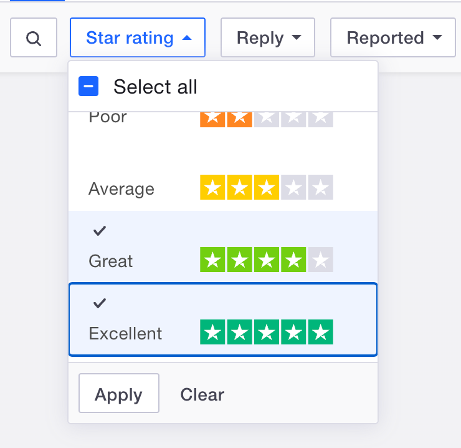Uncheck the Excellent rating checkmark

pyautogui.click(x=100, y=304)
